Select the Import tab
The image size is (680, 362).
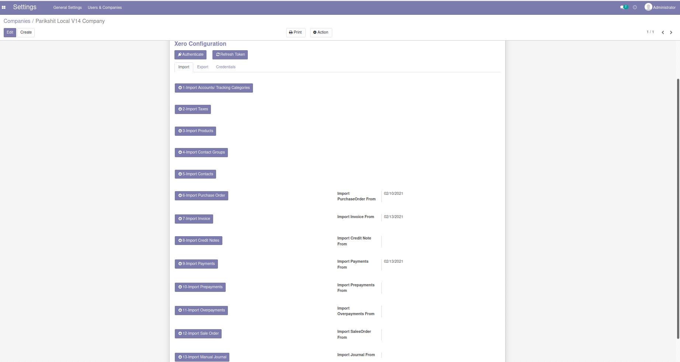[184, 67]
